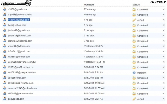Click the user icon beside aaa9@aaa.com

click(5, 99)
